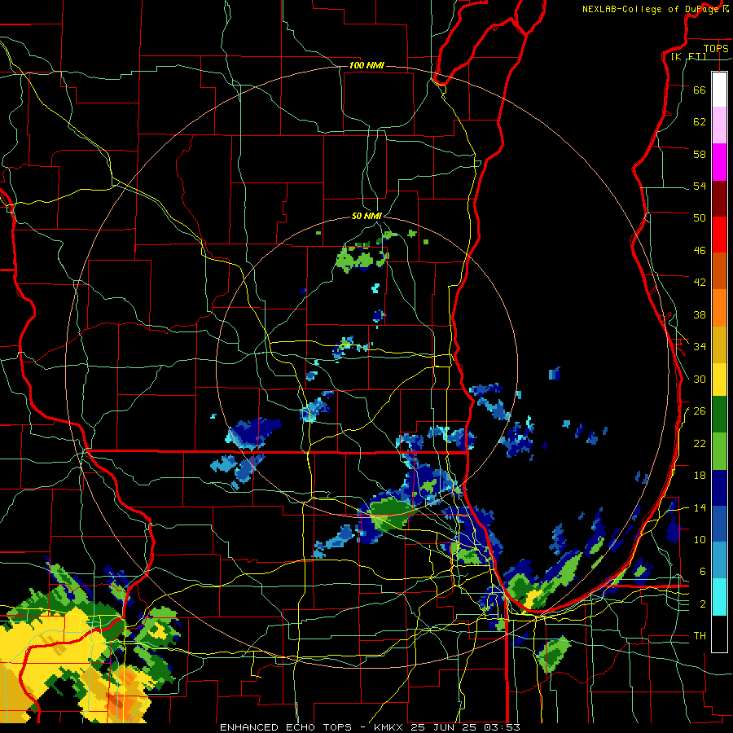Screen dimensions: 733x733
Task: Click the magenta legend swatch
Action: pyautogui.click(x=719, y=162)
